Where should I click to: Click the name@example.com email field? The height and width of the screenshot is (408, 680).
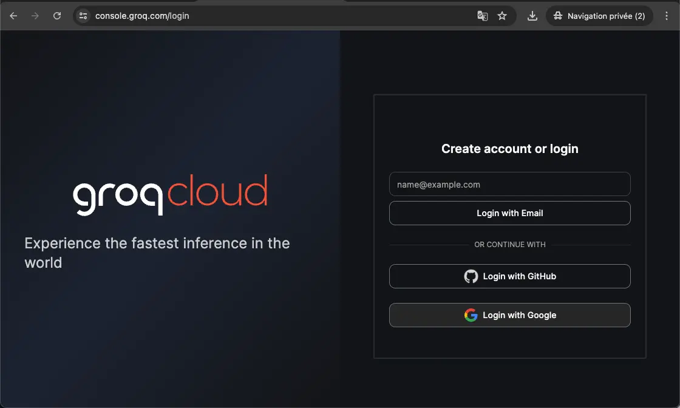point(509,185)
